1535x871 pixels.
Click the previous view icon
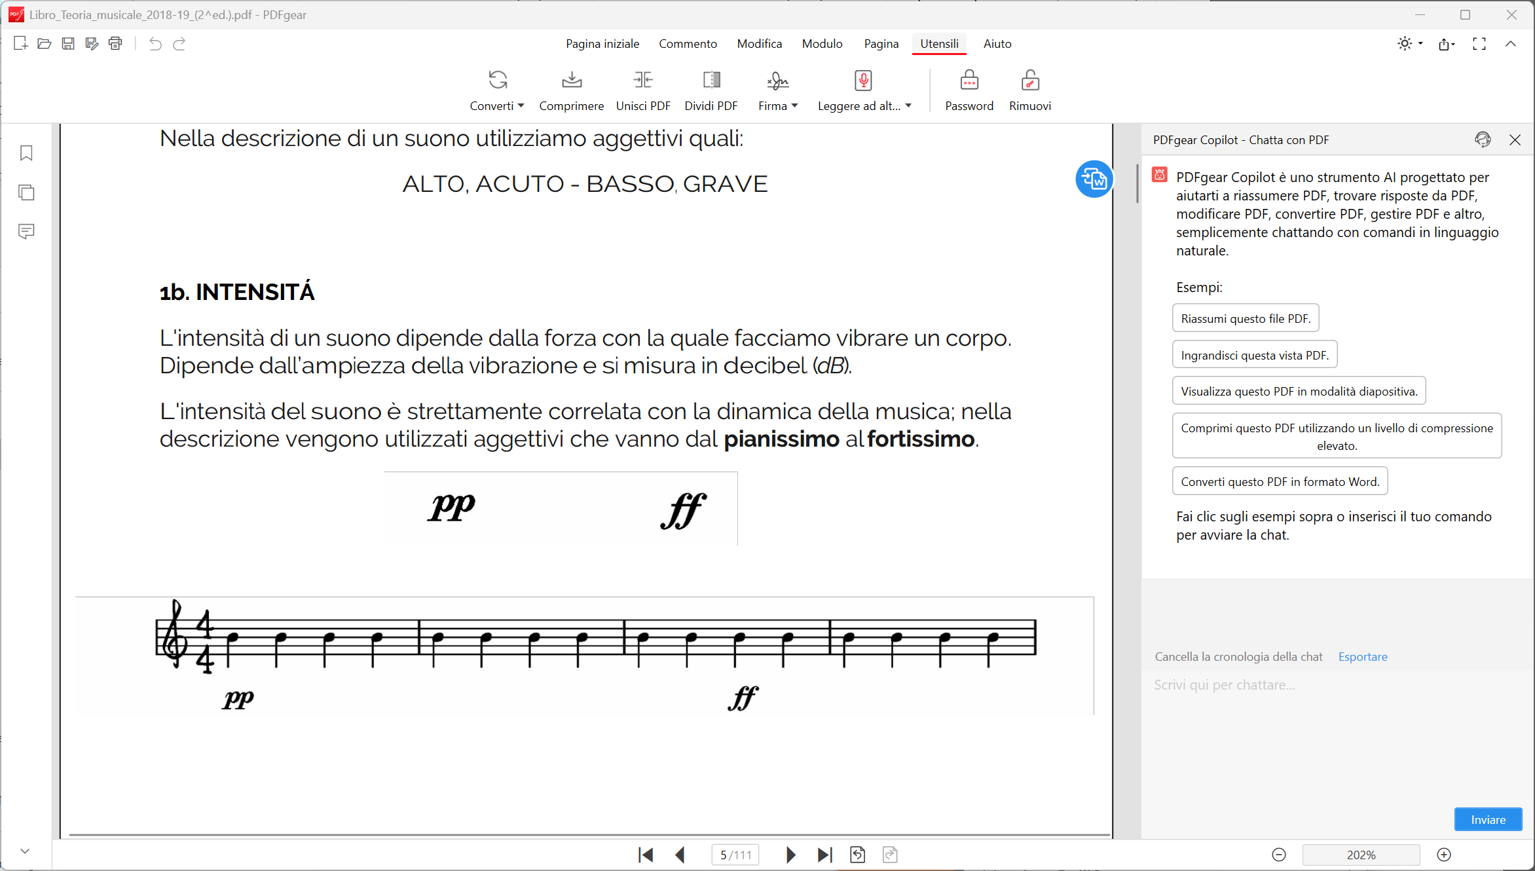858,855
